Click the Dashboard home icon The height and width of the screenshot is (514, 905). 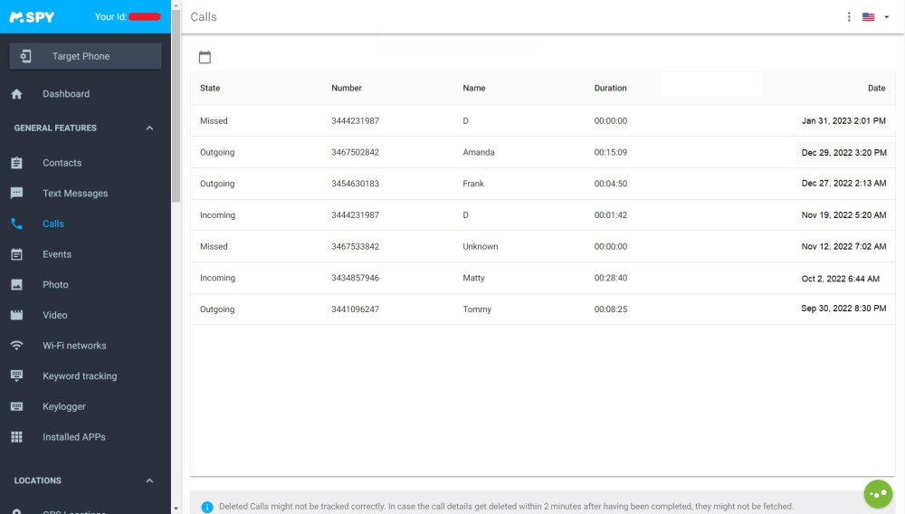(x=16, y=94)
